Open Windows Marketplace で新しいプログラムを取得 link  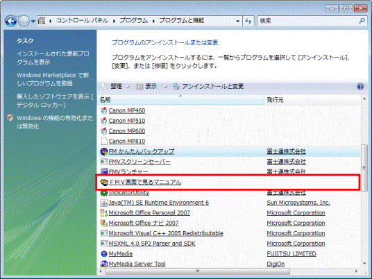[x=53, y=79]
